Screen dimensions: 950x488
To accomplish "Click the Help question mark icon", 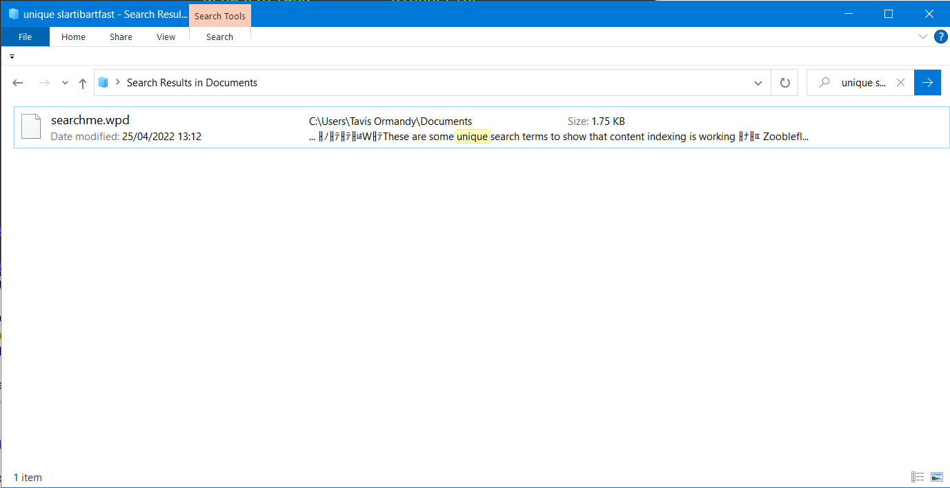I will pyautogui.click(x=940, y=37).
